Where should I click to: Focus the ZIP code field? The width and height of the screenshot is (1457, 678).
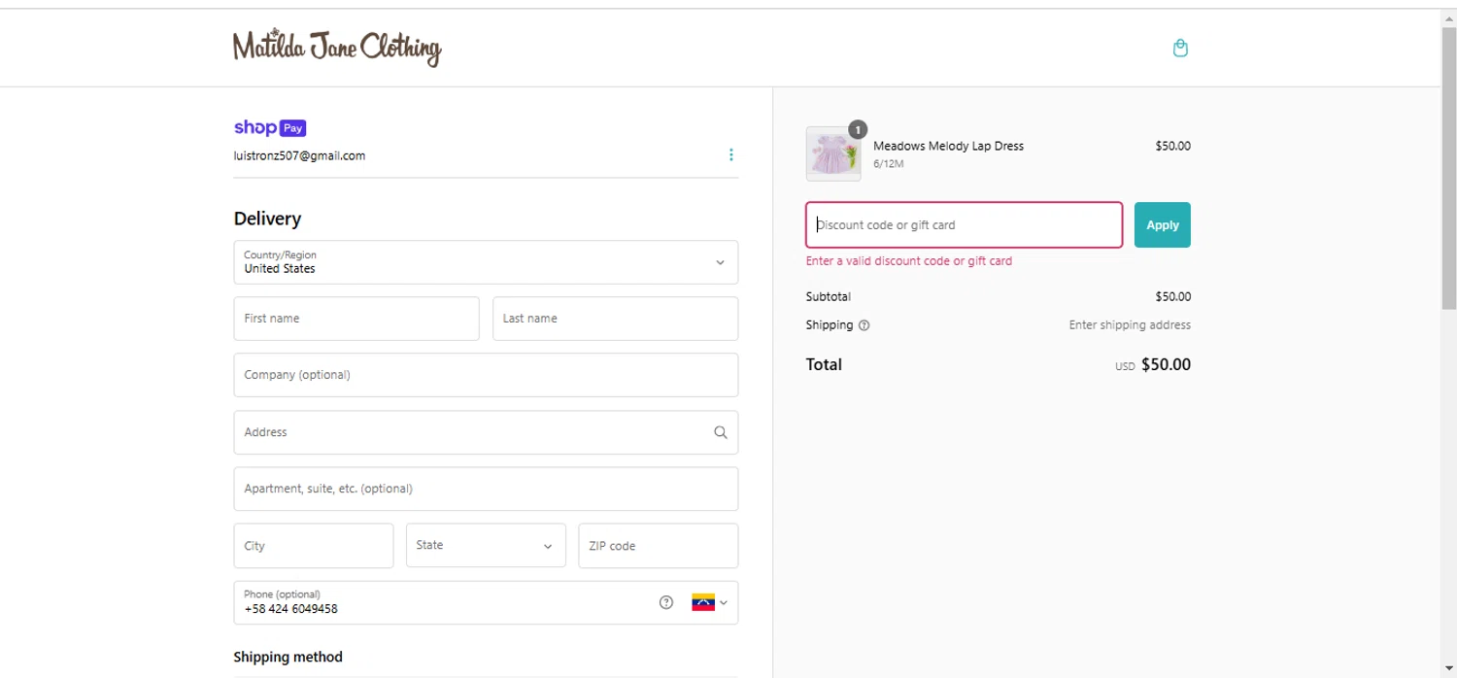(x=658, y=545)
